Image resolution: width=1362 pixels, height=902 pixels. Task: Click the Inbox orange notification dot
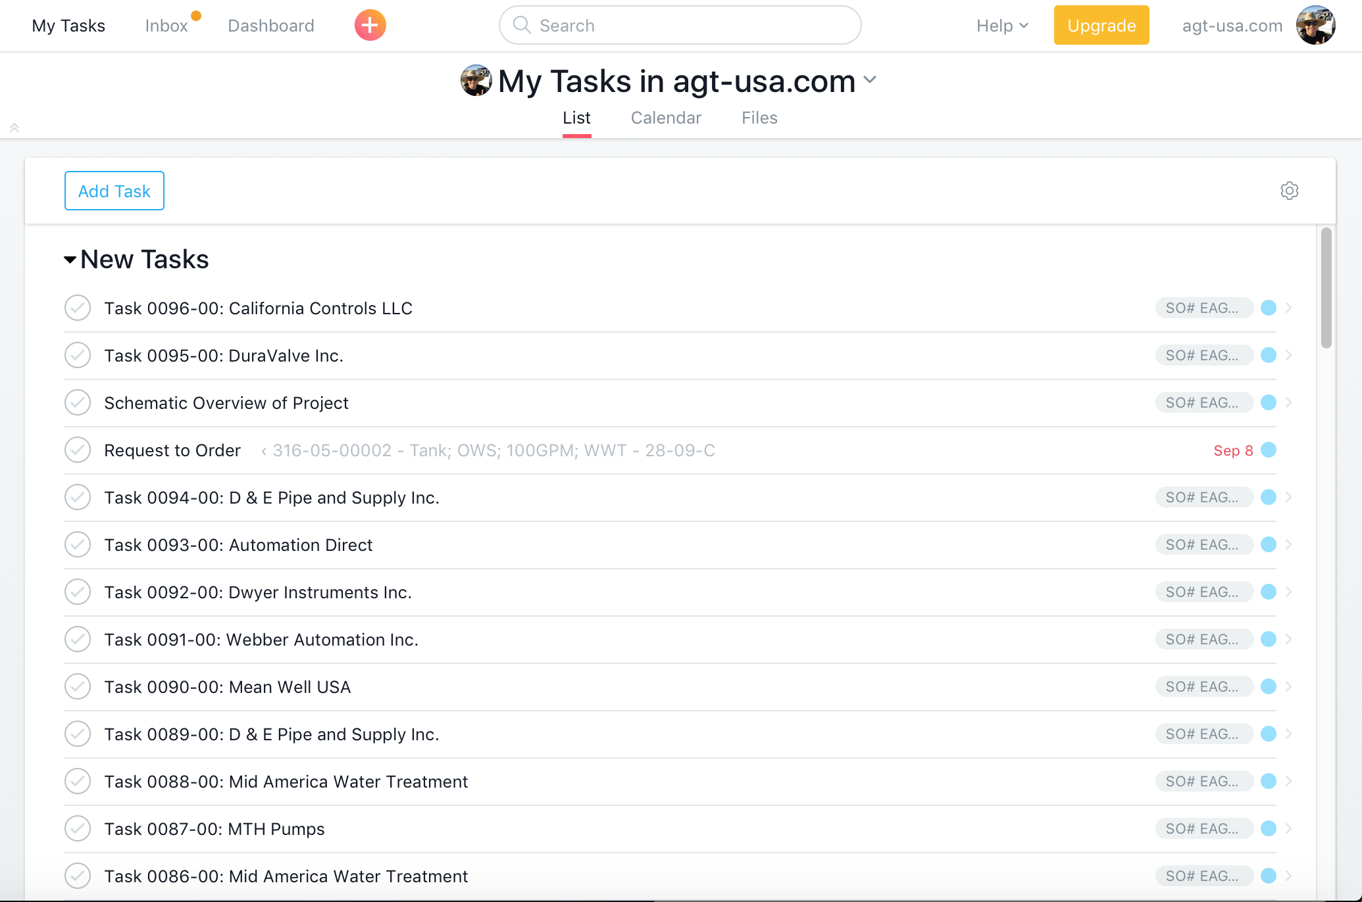pyautogui.click(x=196, y=16)
